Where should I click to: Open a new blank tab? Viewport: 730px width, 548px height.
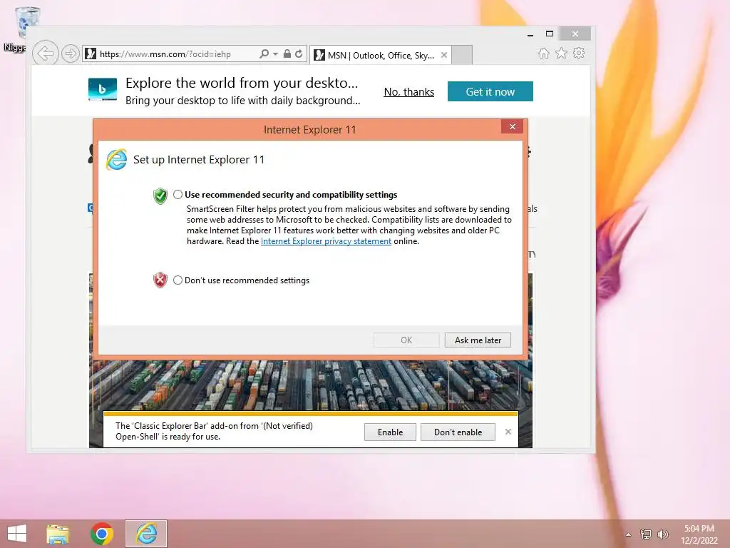462,55
